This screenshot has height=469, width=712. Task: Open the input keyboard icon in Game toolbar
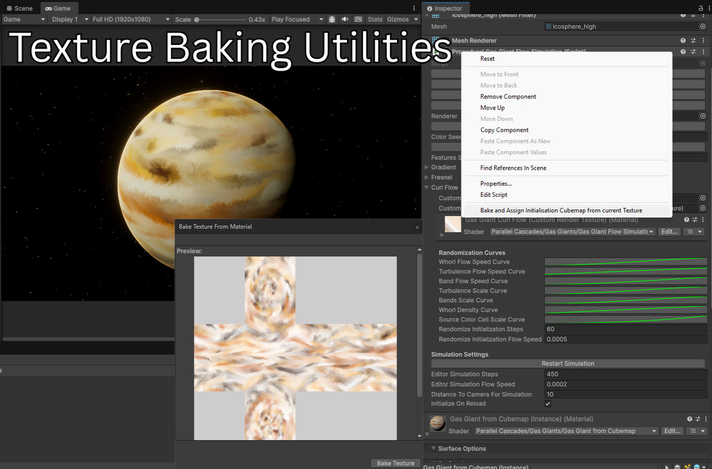point(358,19)
